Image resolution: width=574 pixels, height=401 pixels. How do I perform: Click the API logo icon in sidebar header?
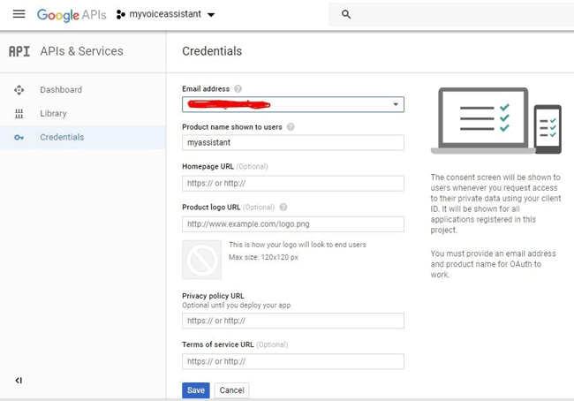tap(19, 51)
